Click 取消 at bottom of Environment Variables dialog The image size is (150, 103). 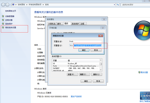click(x=98, y=81)
